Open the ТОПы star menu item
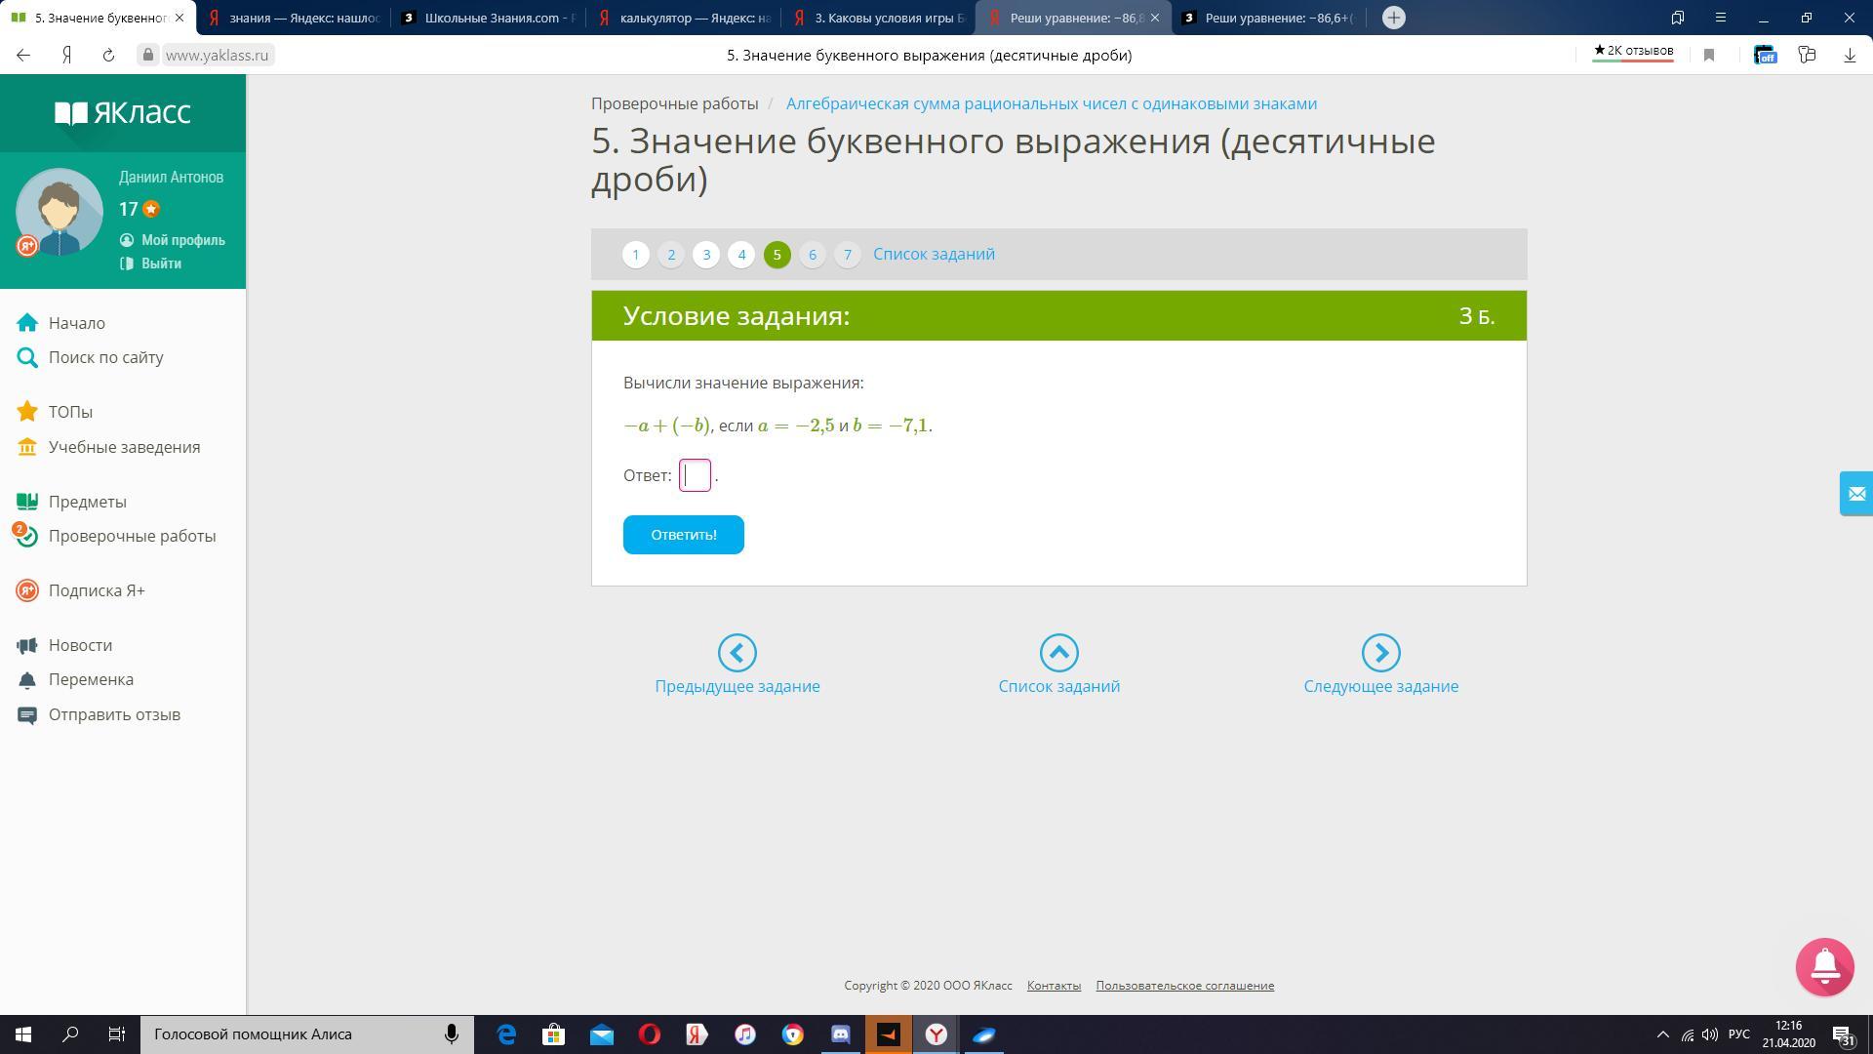The width and height of the screenshot is (1873, 1054). (70, 412)
